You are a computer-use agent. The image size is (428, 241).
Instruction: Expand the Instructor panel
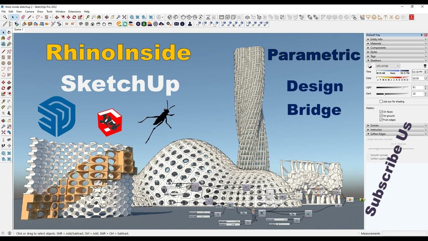tap(395, 130)
